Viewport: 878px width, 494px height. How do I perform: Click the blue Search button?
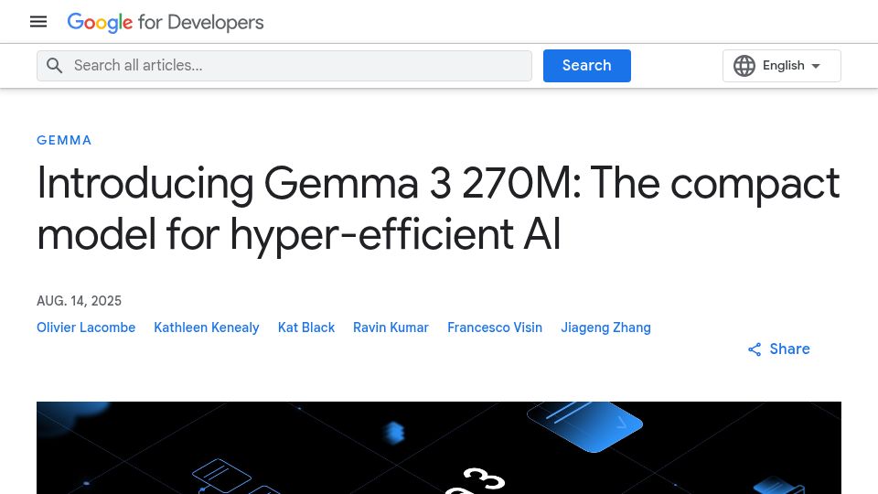(587, 66)
